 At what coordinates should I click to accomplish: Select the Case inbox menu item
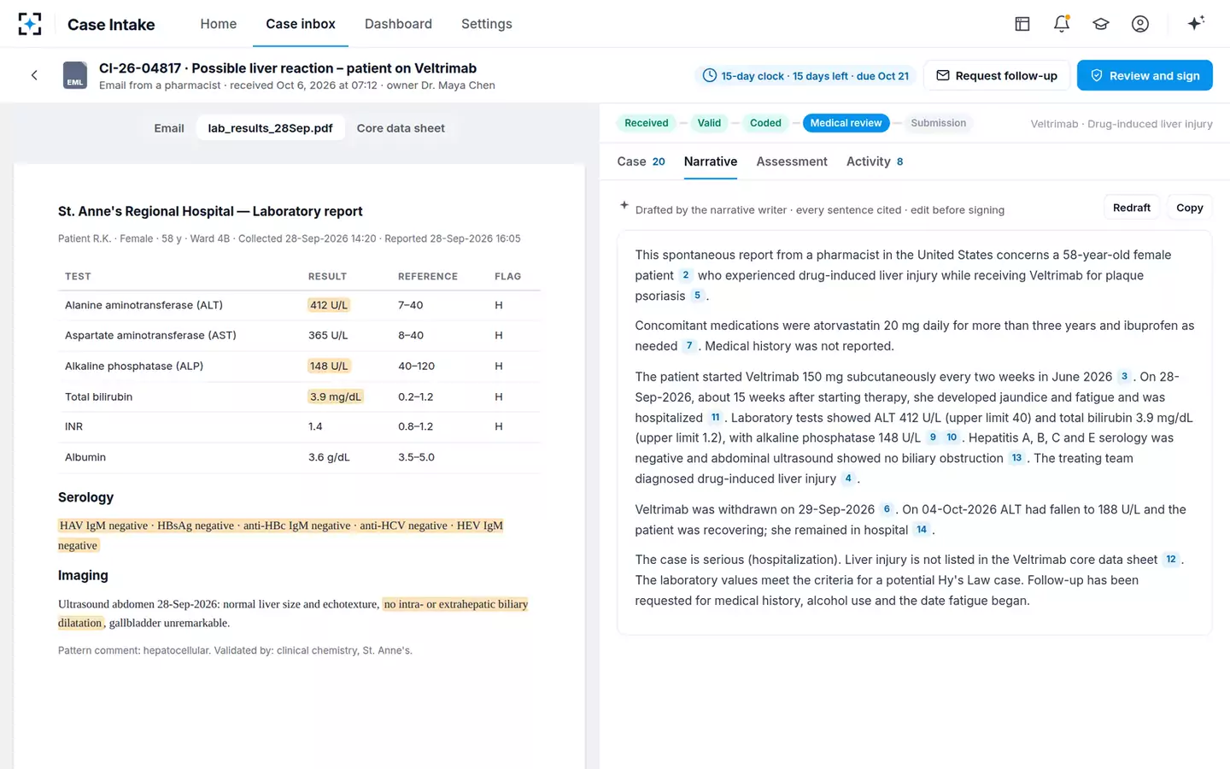(x=301, y=24)
